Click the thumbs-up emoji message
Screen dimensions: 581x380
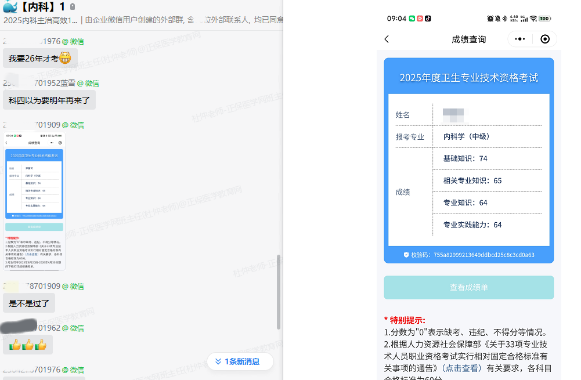[28, 345]
